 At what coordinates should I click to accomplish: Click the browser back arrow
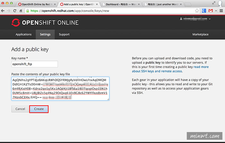pos(3,11)
